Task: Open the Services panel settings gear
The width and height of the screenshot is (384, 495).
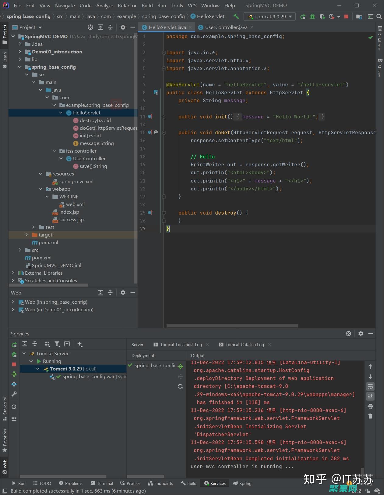Action: point(361,334)
